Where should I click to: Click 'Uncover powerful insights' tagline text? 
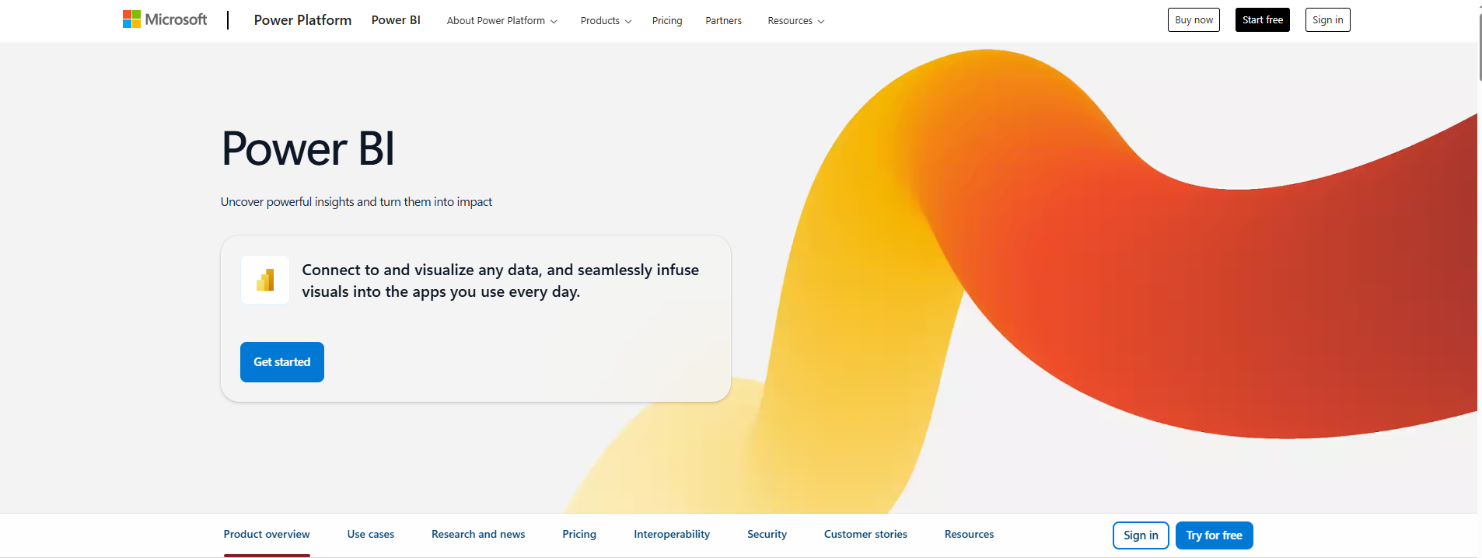(x=356, y=202)
